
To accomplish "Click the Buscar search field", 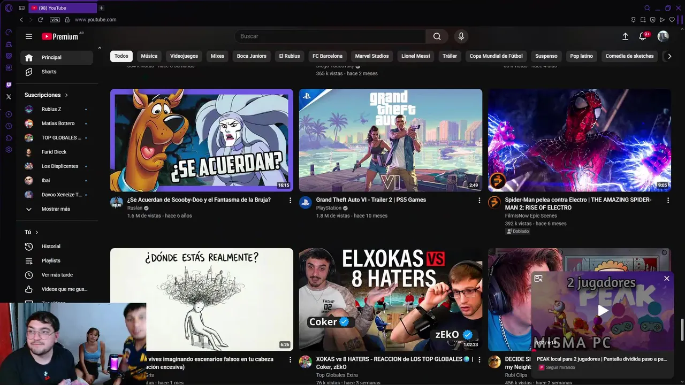I will [330, 36].
